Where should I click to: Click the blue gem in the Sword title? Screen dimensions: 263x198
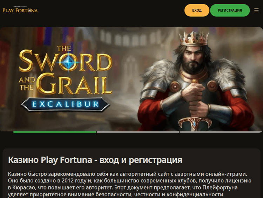[x=68, y=62]
